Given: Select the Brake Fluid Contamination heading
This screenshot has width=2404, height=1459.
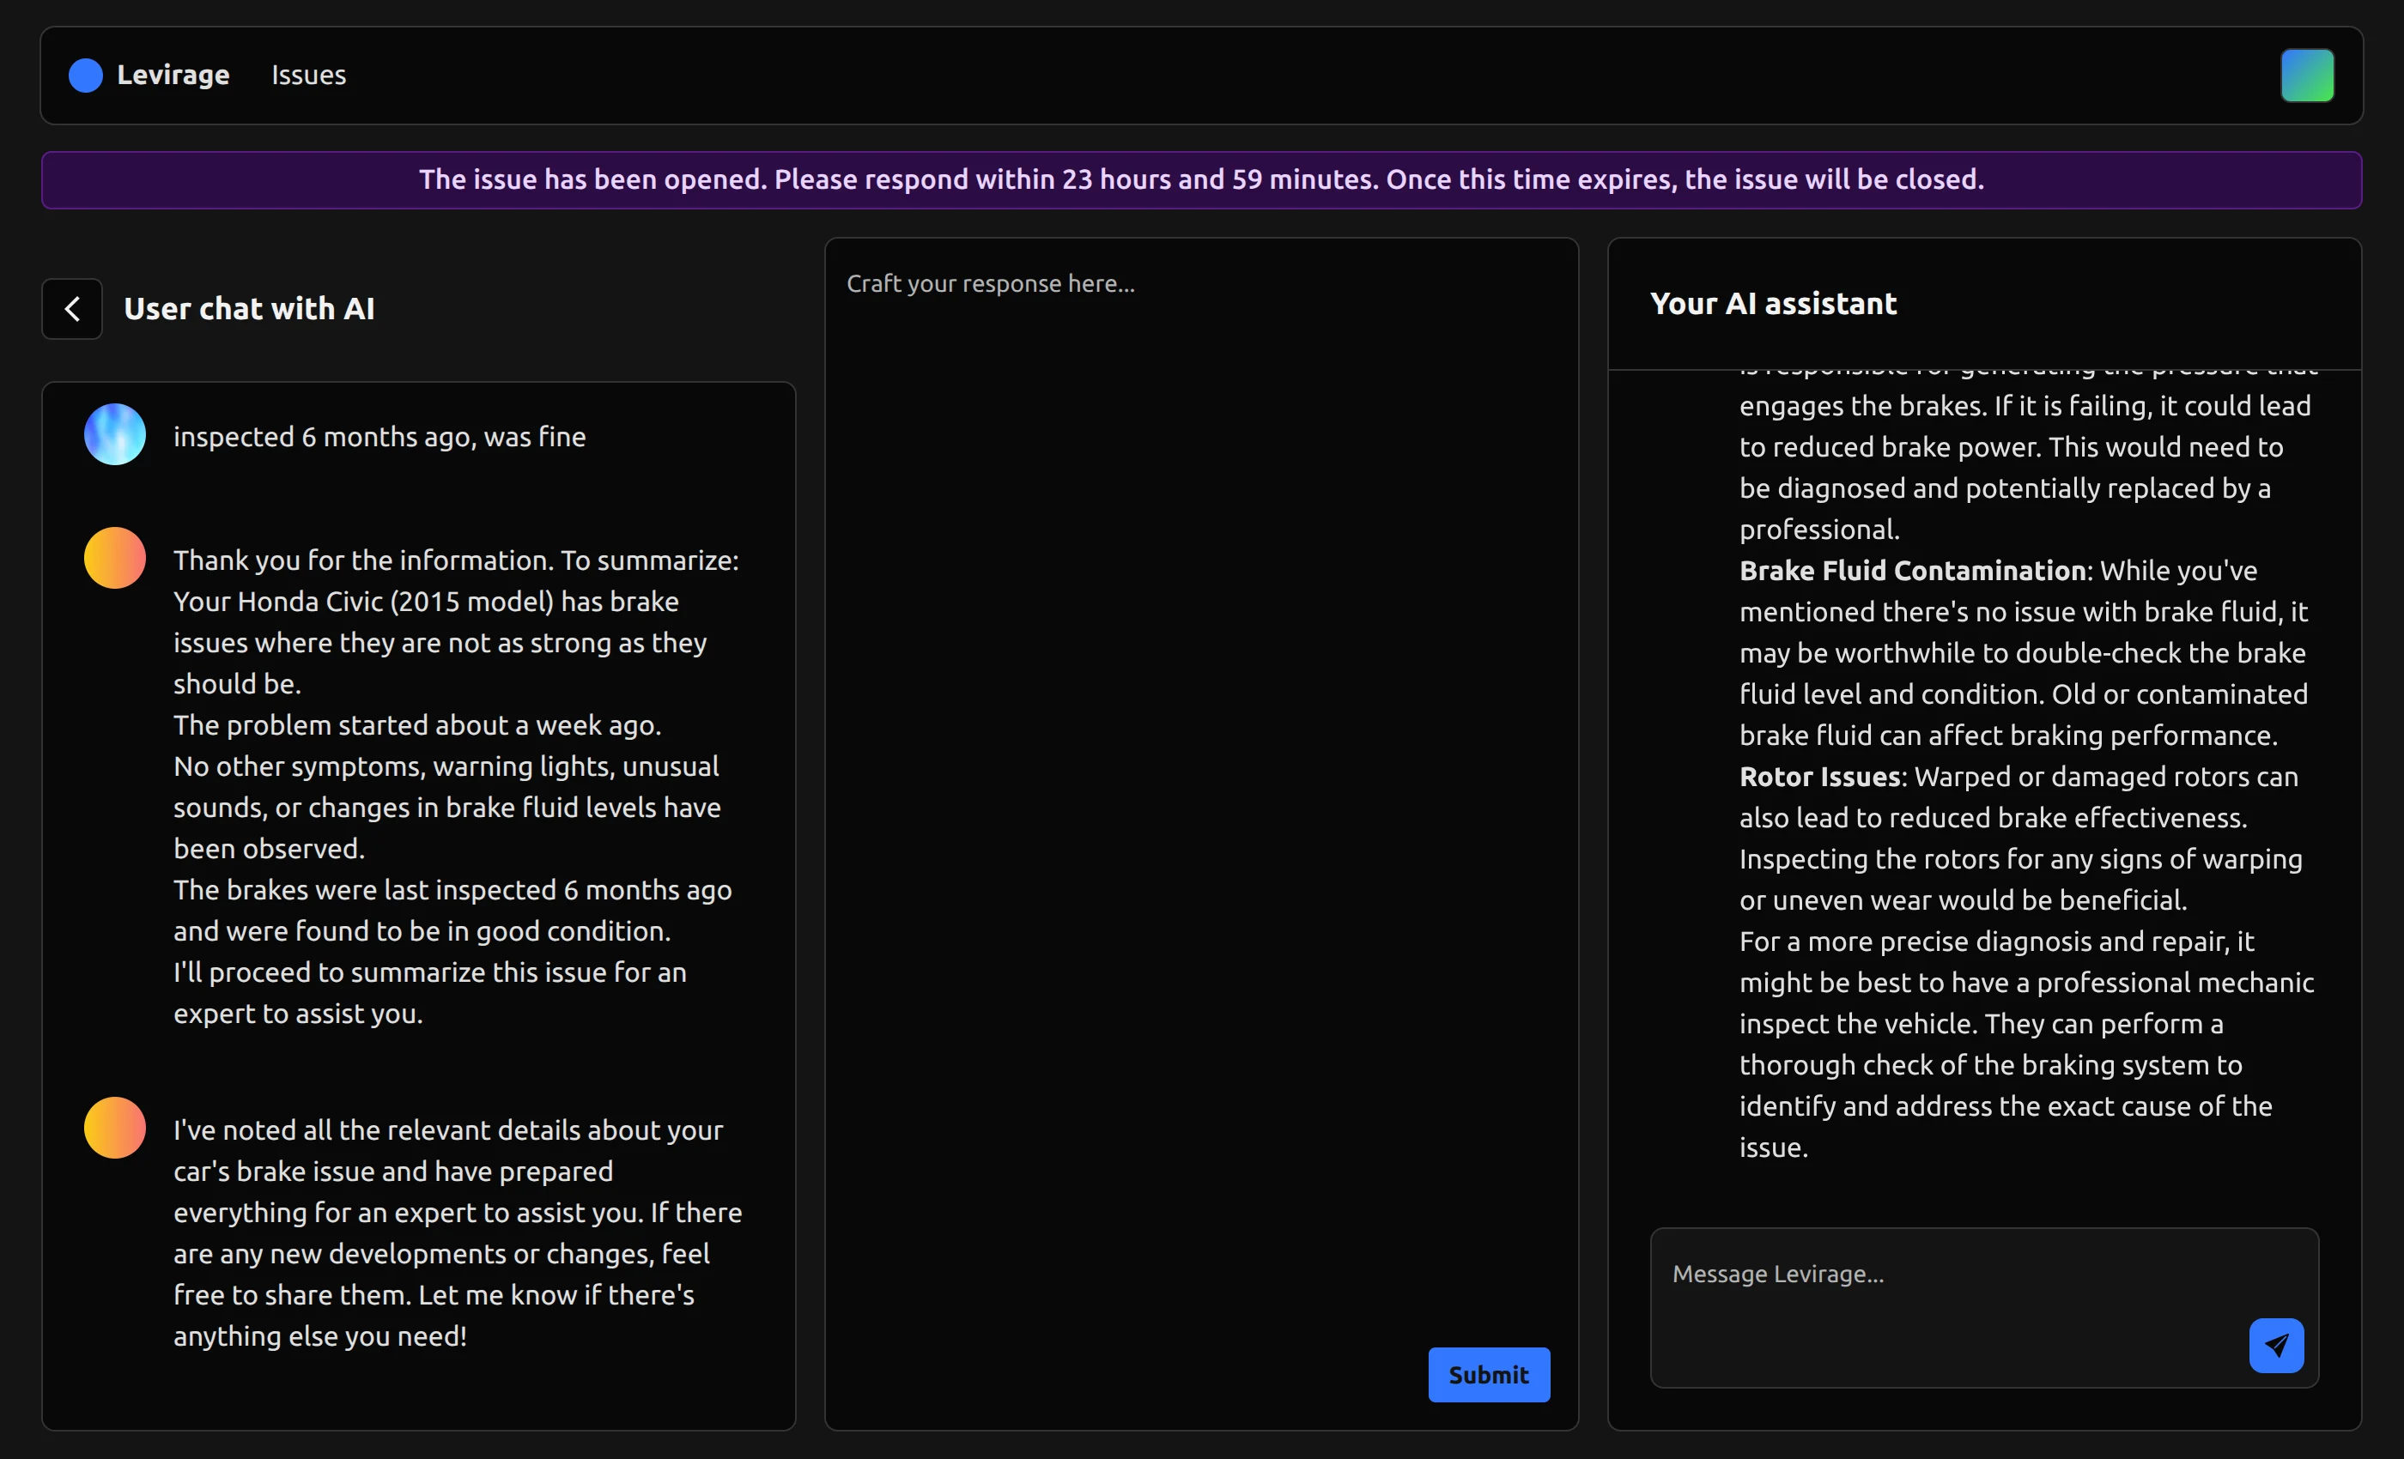Looking at the screenshot, I should click(x=1912, y=571).
